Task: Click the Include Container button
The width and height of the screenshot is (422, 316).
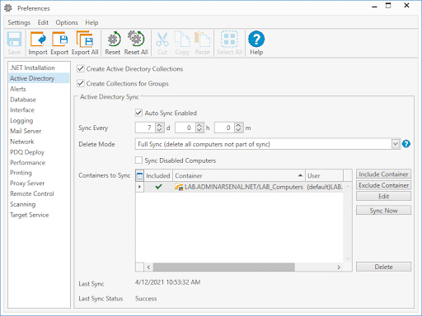Action: pyautogui.click(x=383, y=174)
